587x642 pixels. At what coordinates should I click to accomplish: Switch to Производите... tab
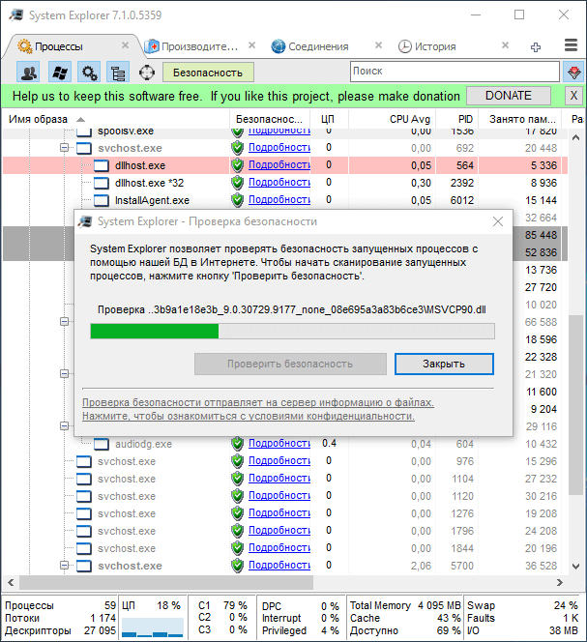click(x=199, y=46)
